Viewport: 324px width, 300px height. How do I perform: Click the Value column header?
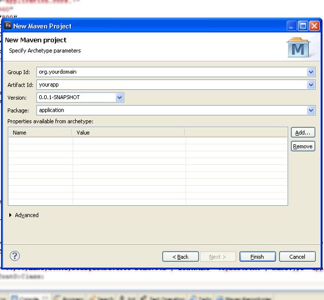pos(129,133)
